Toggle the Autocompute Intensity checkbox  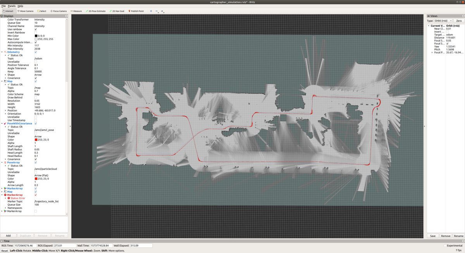point(36,42)
